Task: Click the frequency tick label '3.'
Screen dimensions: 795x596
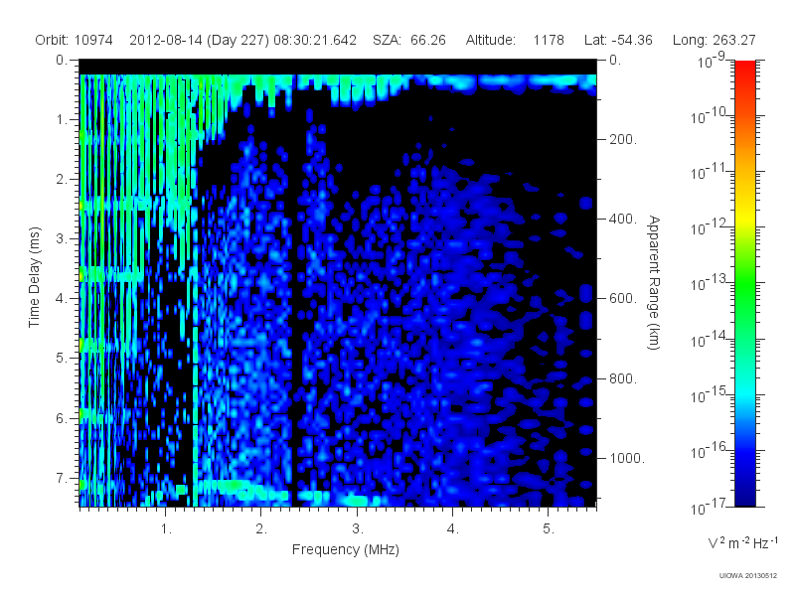Action: tap(358, 529)
